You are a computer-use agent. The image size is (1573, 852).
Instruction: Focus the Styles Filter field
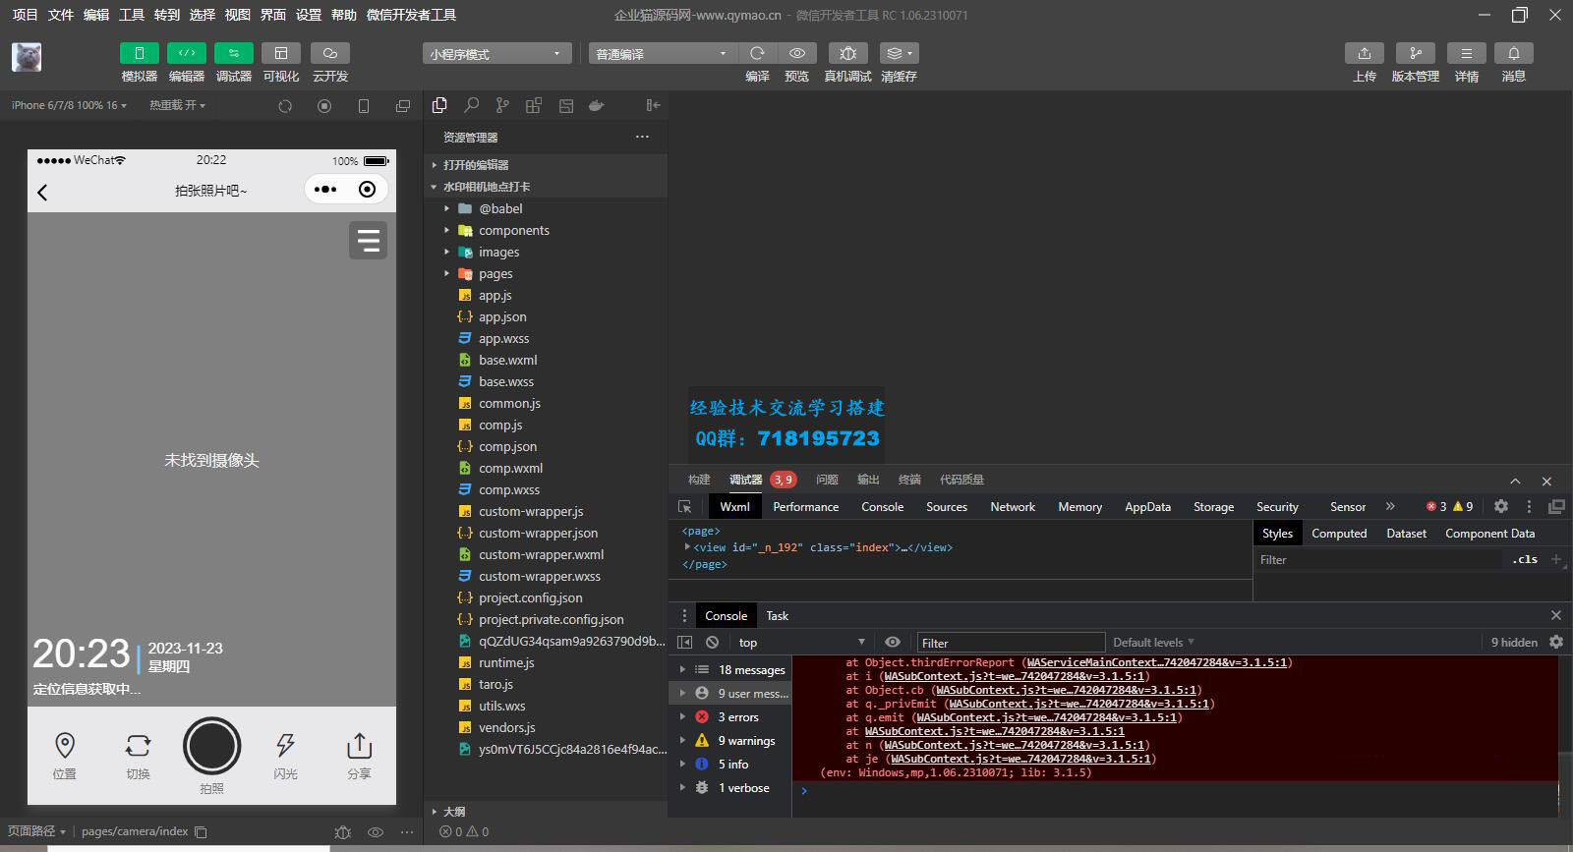1376,560
